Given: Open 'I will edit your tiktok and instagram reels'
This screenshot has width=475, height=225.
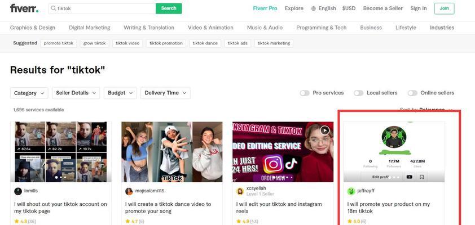Looking at the screenshot, I should 279,208.
